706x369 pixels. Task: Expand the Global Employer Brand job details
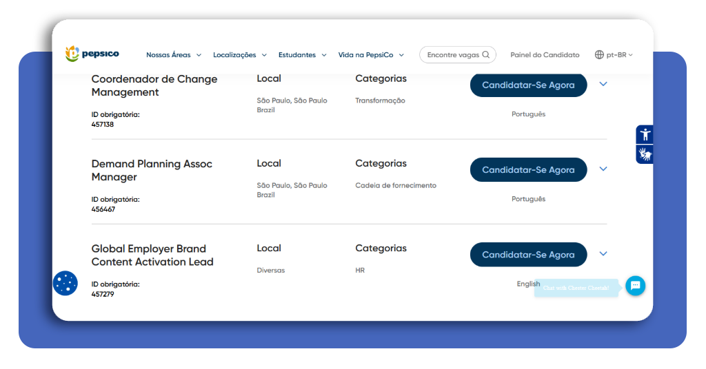coord(603,254)
